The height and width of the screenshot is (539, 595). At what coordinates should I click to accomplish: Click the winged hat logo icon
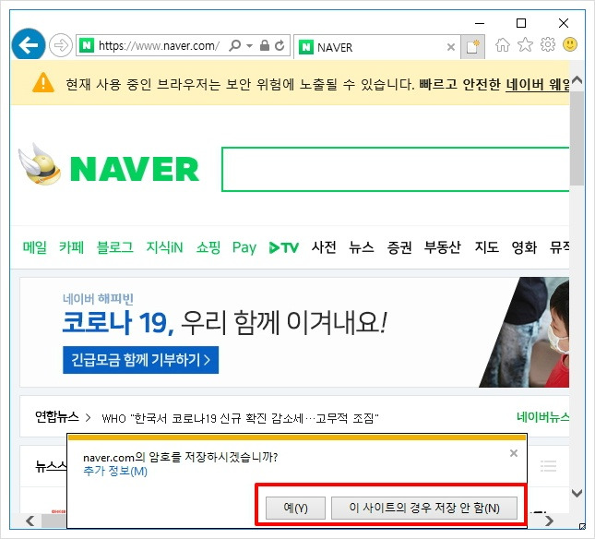40,164
